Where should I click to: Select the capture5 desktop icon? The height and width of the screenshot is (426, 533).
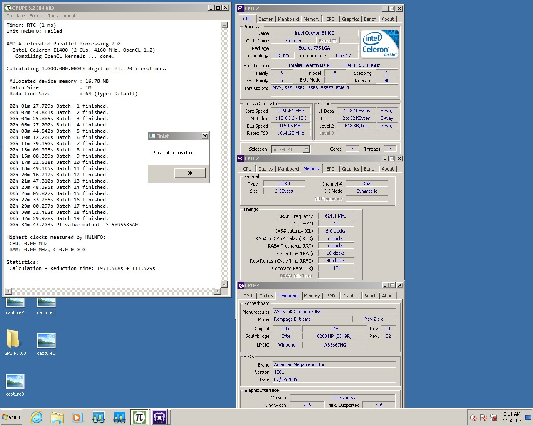click(46, 307)
